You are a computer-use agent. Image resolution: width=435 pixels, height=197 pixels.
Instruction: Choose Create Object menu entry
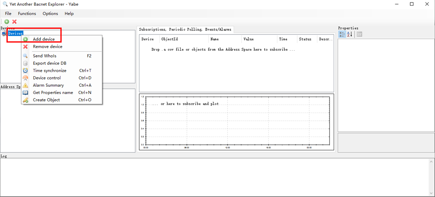pos(62,100)
